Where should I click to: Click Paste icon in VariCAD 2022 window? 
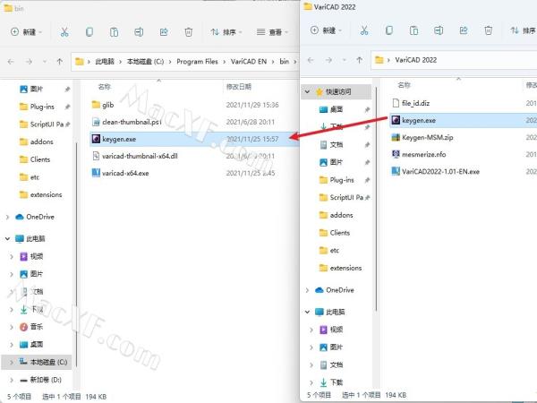413,30
